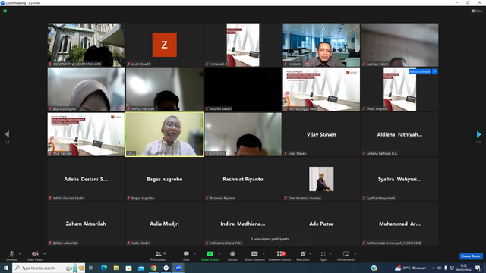Expand video options arrow next to Start Video

(44, 254)
